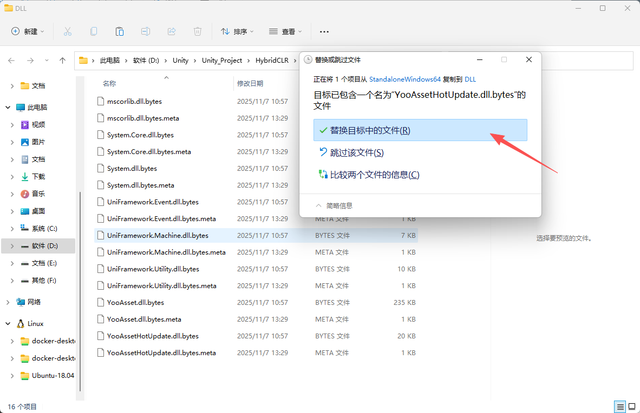Go back with the left arrow
Viewport: 640px width, 413px height.
tap(11, 61)
